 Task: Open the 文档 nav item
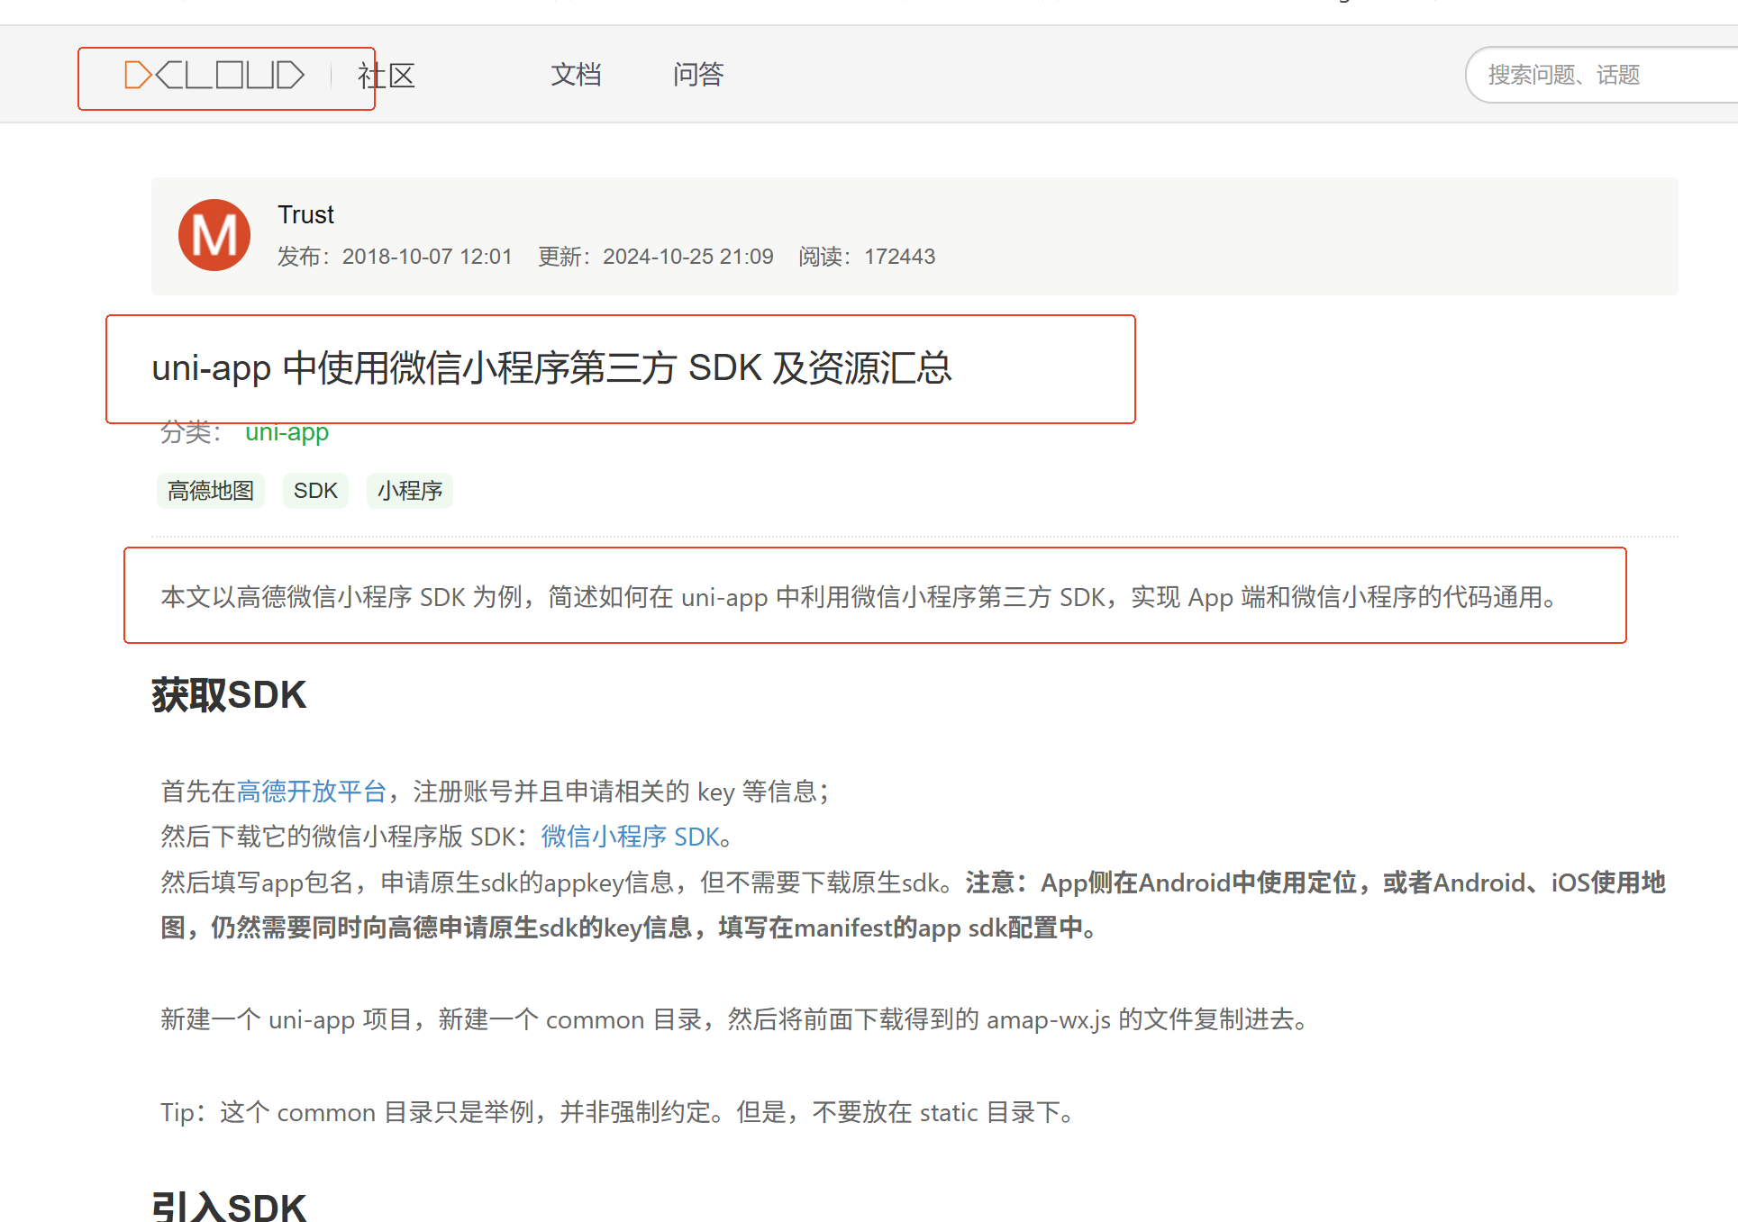click(x=576, y=75)
